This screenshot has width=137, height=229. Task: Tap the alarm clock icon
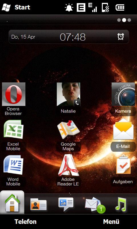click(x=121, y=37)
